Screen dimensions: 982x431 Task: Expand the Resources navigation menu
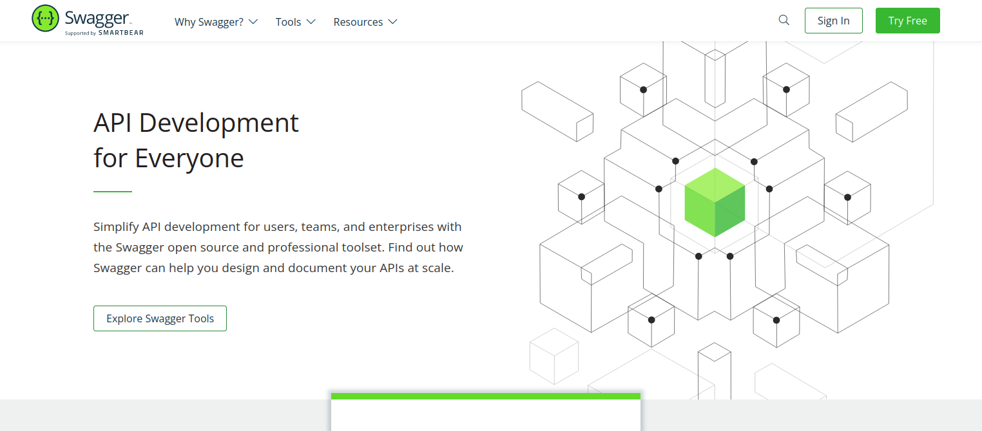click(365, 22)
